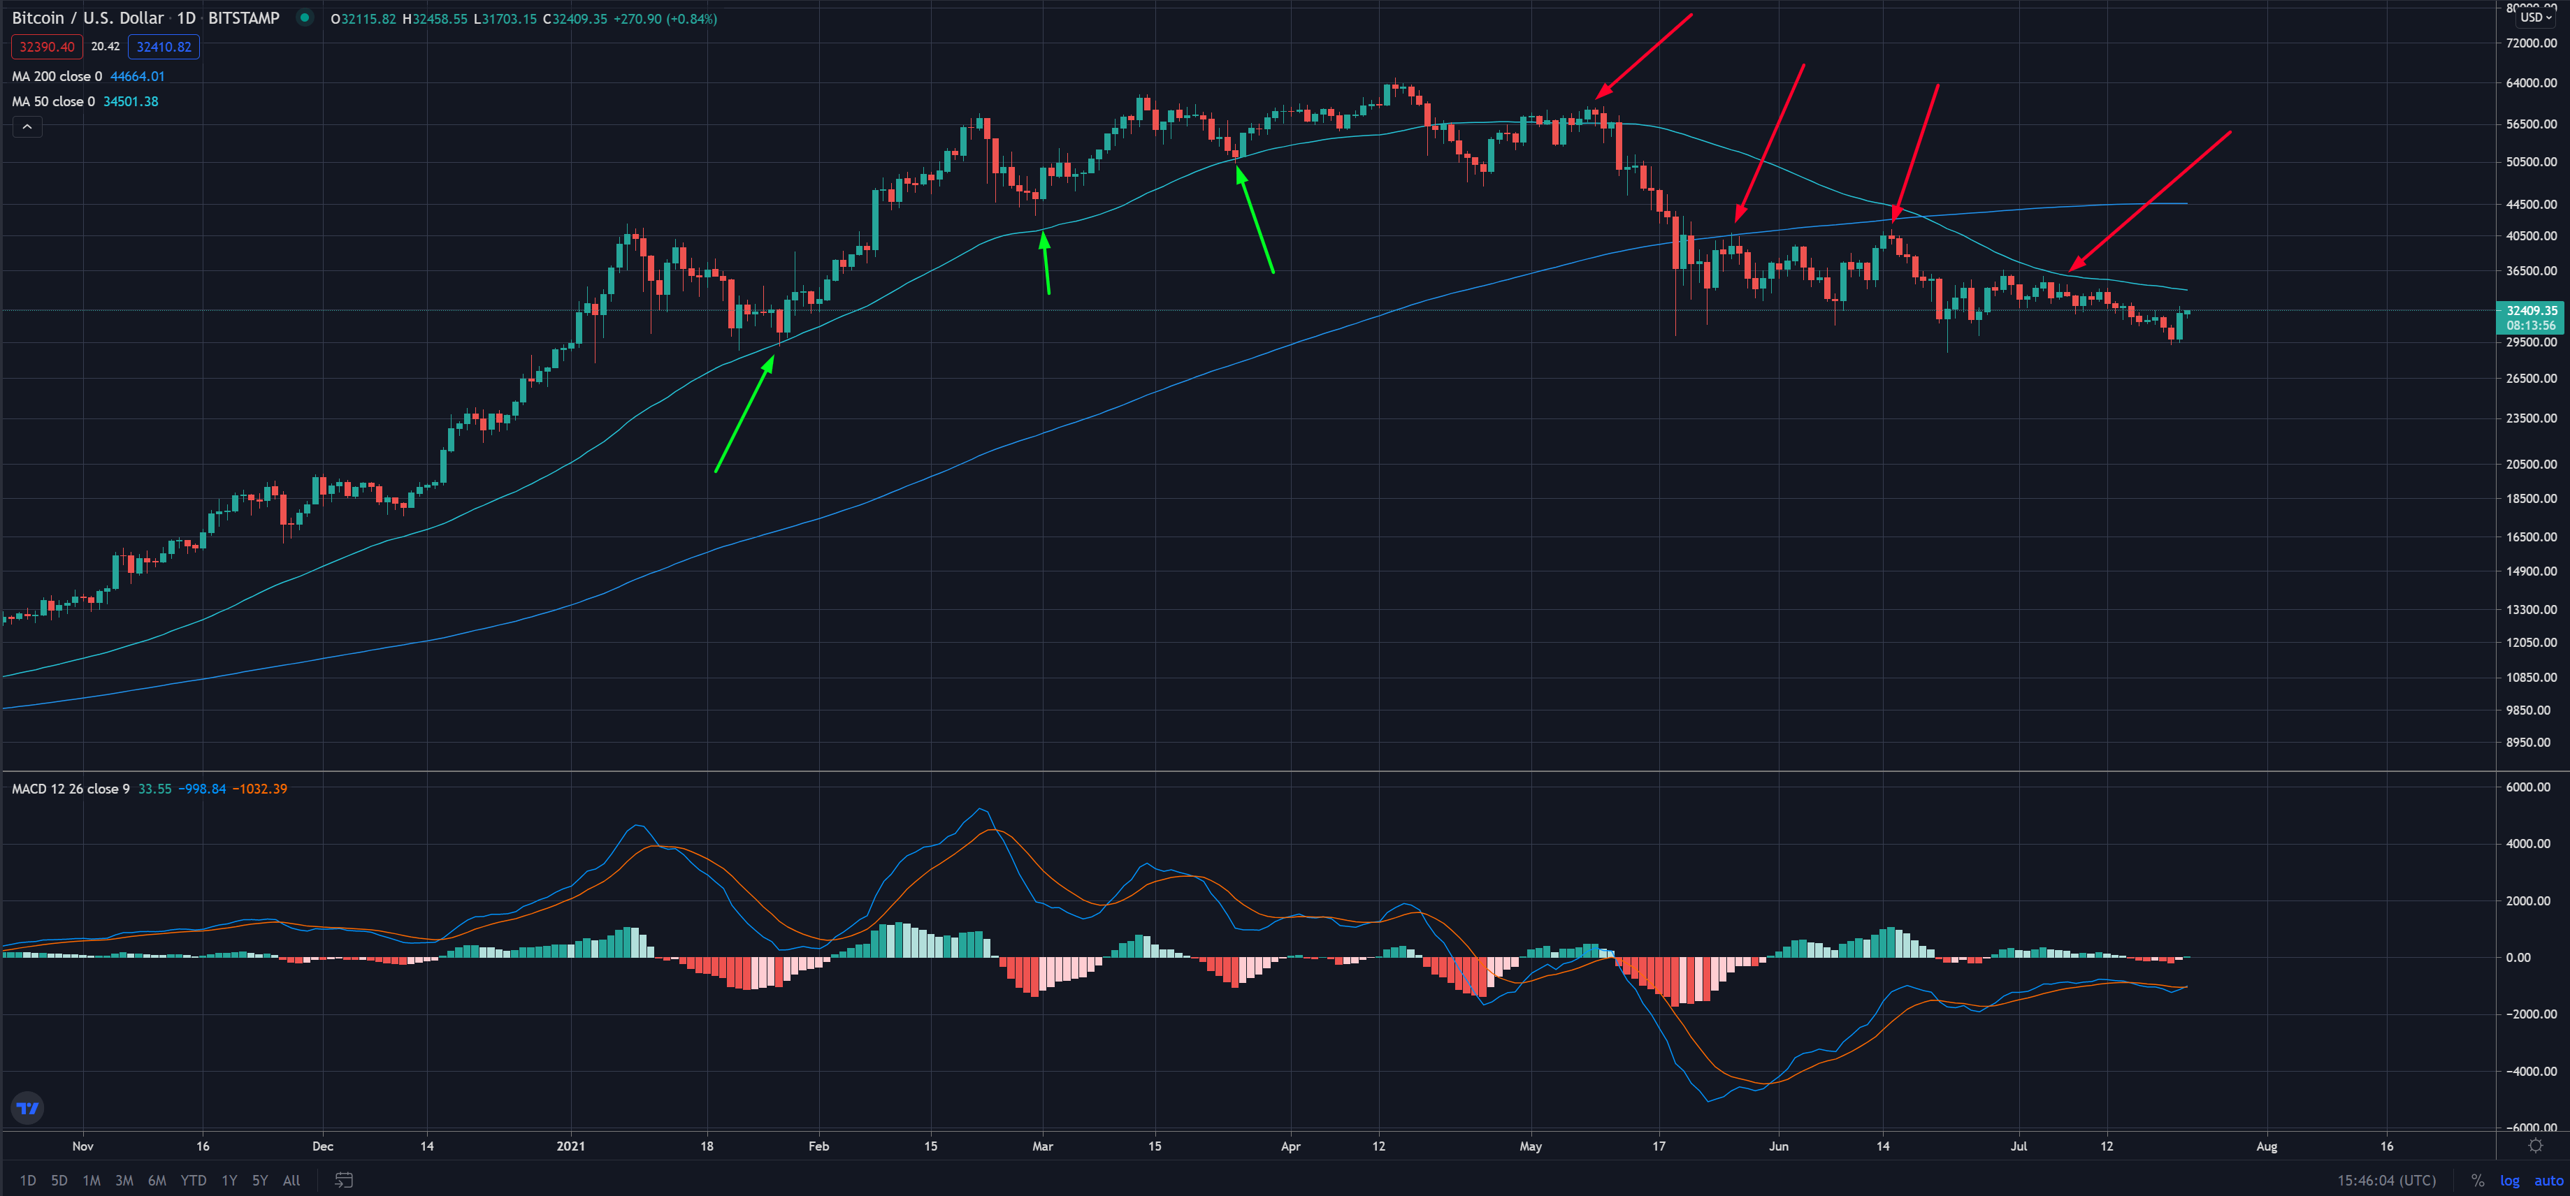Toggle the percent scale mode
The image size is (2570, 1196).
click(x=2477, y=1180)
